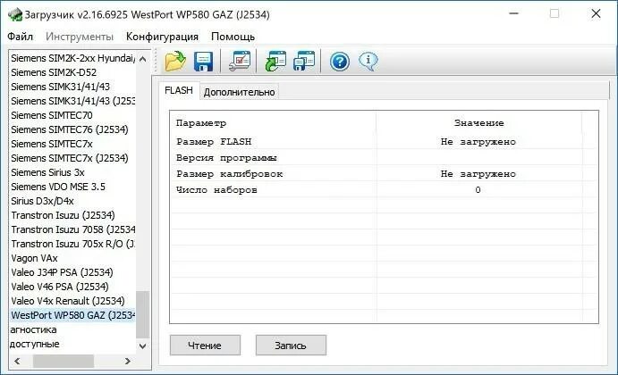Open the Инструменты menu
The image size is (618, 375).
[80, 37]
